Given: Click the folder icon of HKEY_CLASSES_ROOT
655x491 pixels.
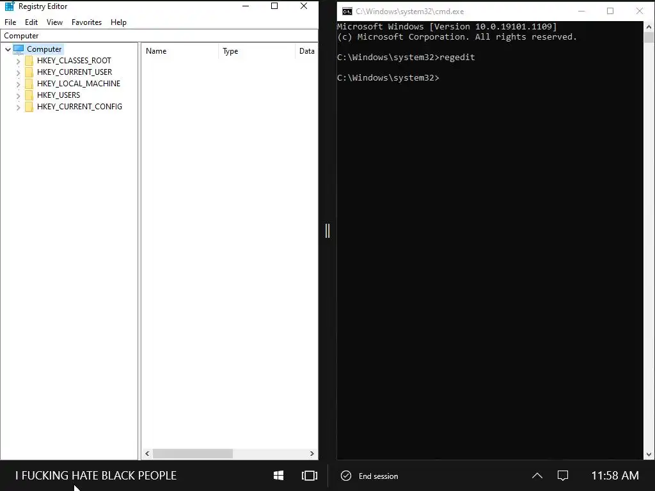Looking at the screenshot, I should point(29,61).
